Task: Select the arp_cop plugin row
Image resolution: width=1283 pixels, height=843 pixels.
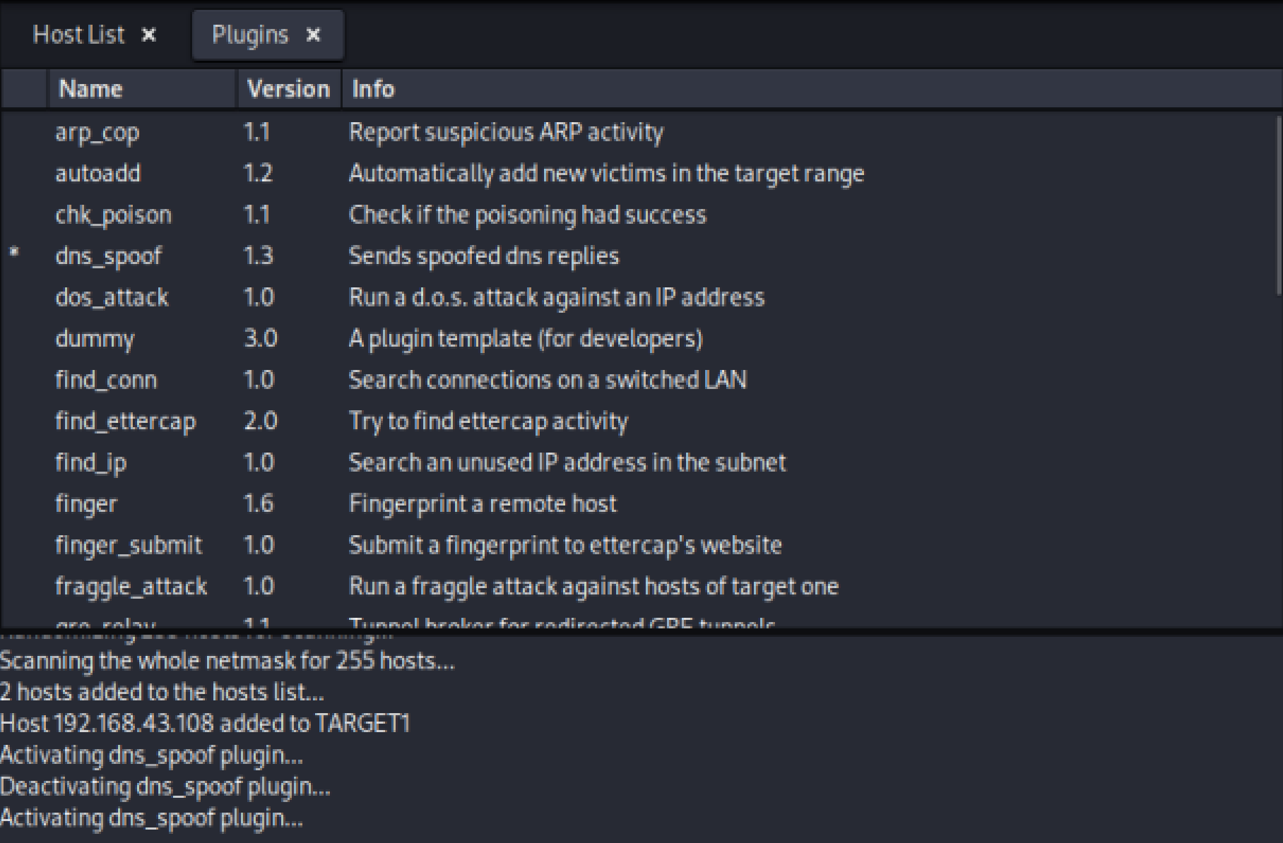Action: (97, 133)
